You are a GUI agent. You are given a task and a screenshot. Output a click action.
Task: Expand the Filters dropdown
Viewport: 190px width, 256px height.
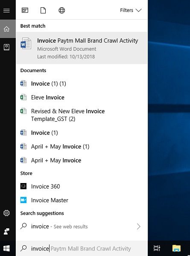131,10
